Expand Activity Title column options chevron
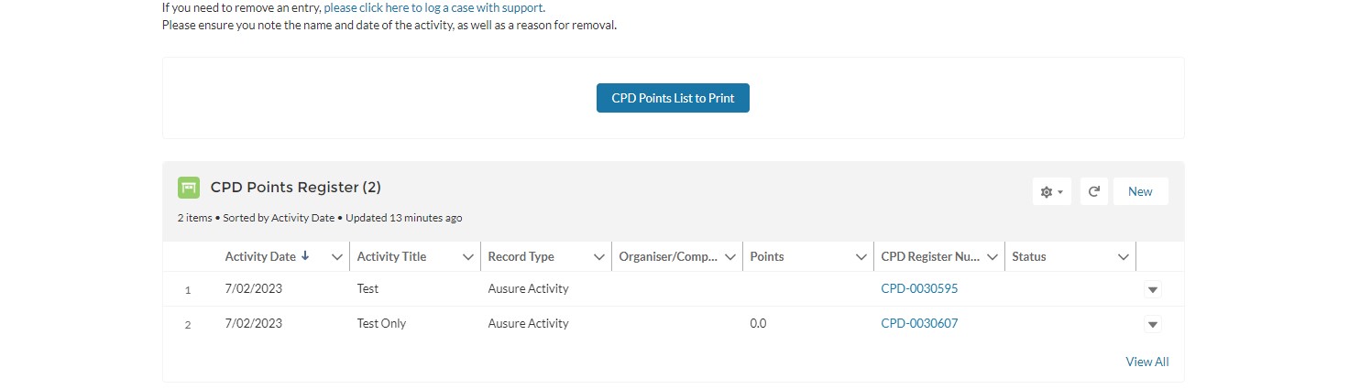 468,257
